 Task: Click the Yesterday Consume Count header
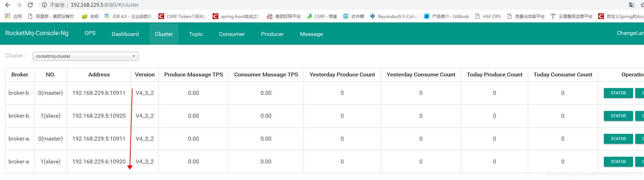tap(421, 75)
